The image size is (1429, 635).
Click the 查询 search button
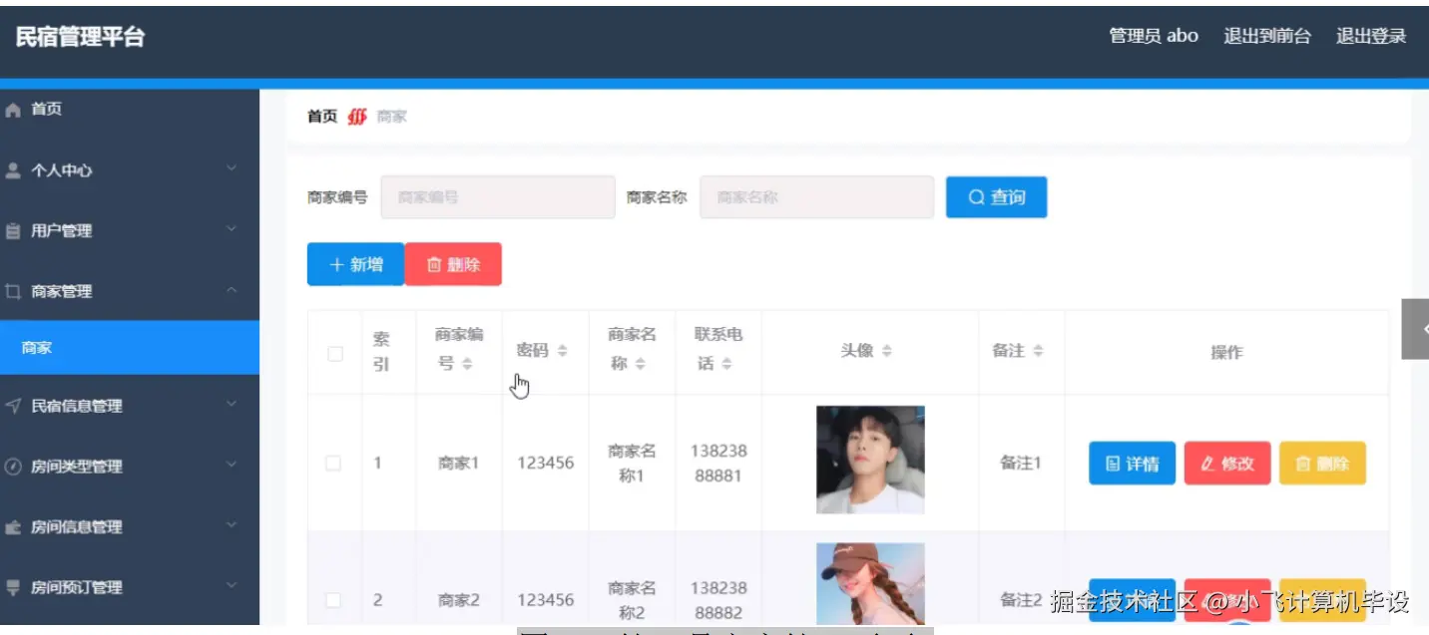click(995, 196)
